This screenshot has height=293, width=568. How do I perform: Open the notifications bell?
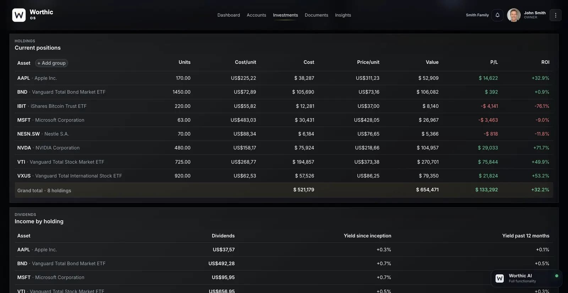[x=497, y=15]
